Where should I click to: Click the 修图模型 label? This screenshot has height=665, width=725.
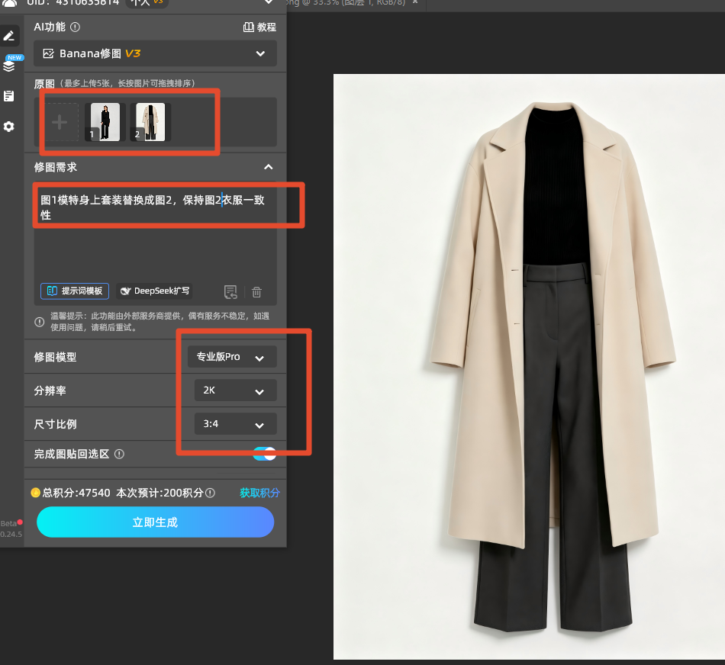55,357
